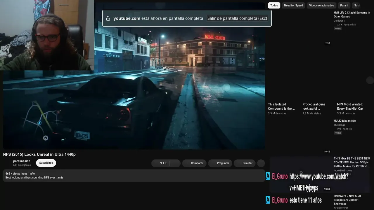Click the '1.8 M de vistas' count
The width and height of the screenshot is (374, 210).
pyautogui.click(x=312, y=113)
